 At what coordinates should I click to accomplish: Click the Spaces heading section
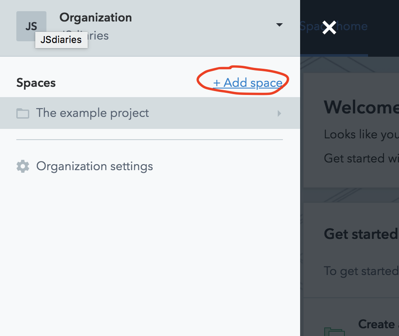click(36, 82)
